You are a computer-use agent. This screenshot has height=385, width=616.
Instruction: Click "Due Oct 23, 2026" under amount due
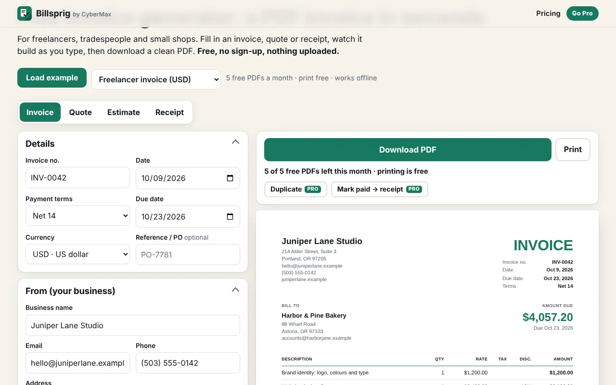[x=553, y=328]
